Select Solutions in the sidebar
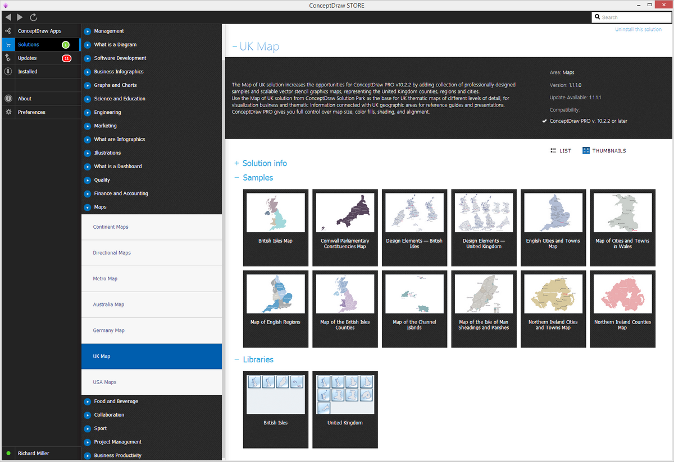This screenshot has height=462, width=674. click(29, 45)
